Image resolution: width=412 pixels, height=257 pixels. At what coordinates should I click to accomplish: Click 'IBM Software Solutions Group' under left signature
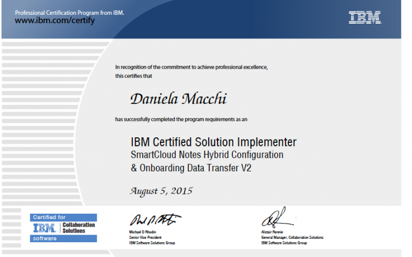tap(152, 243)
